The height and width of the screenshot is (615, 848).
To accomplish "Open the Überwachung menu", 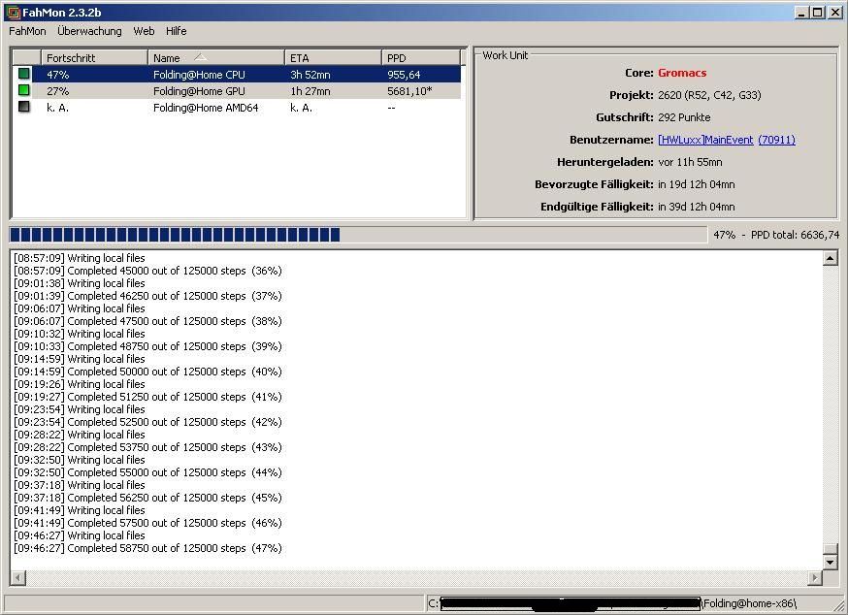I will tap(89, 31).
